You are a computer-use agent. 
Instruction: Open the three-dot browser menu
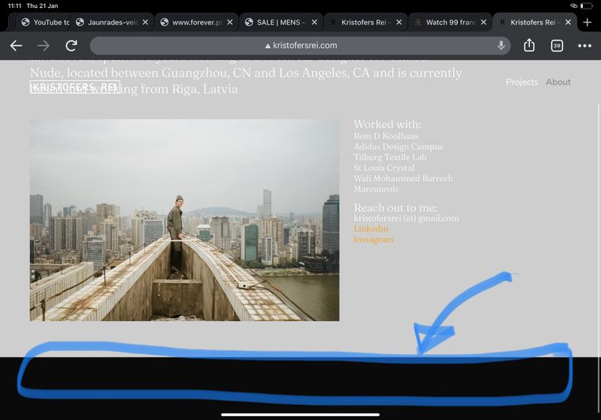pyautogui.click(x=584, y=46)
